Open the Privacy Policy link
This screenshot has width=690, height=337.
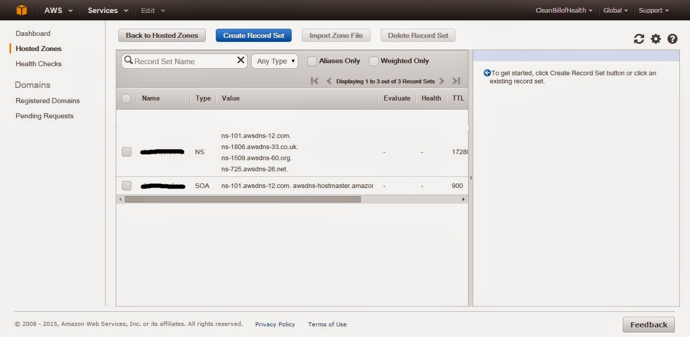(x=275, y=324)
